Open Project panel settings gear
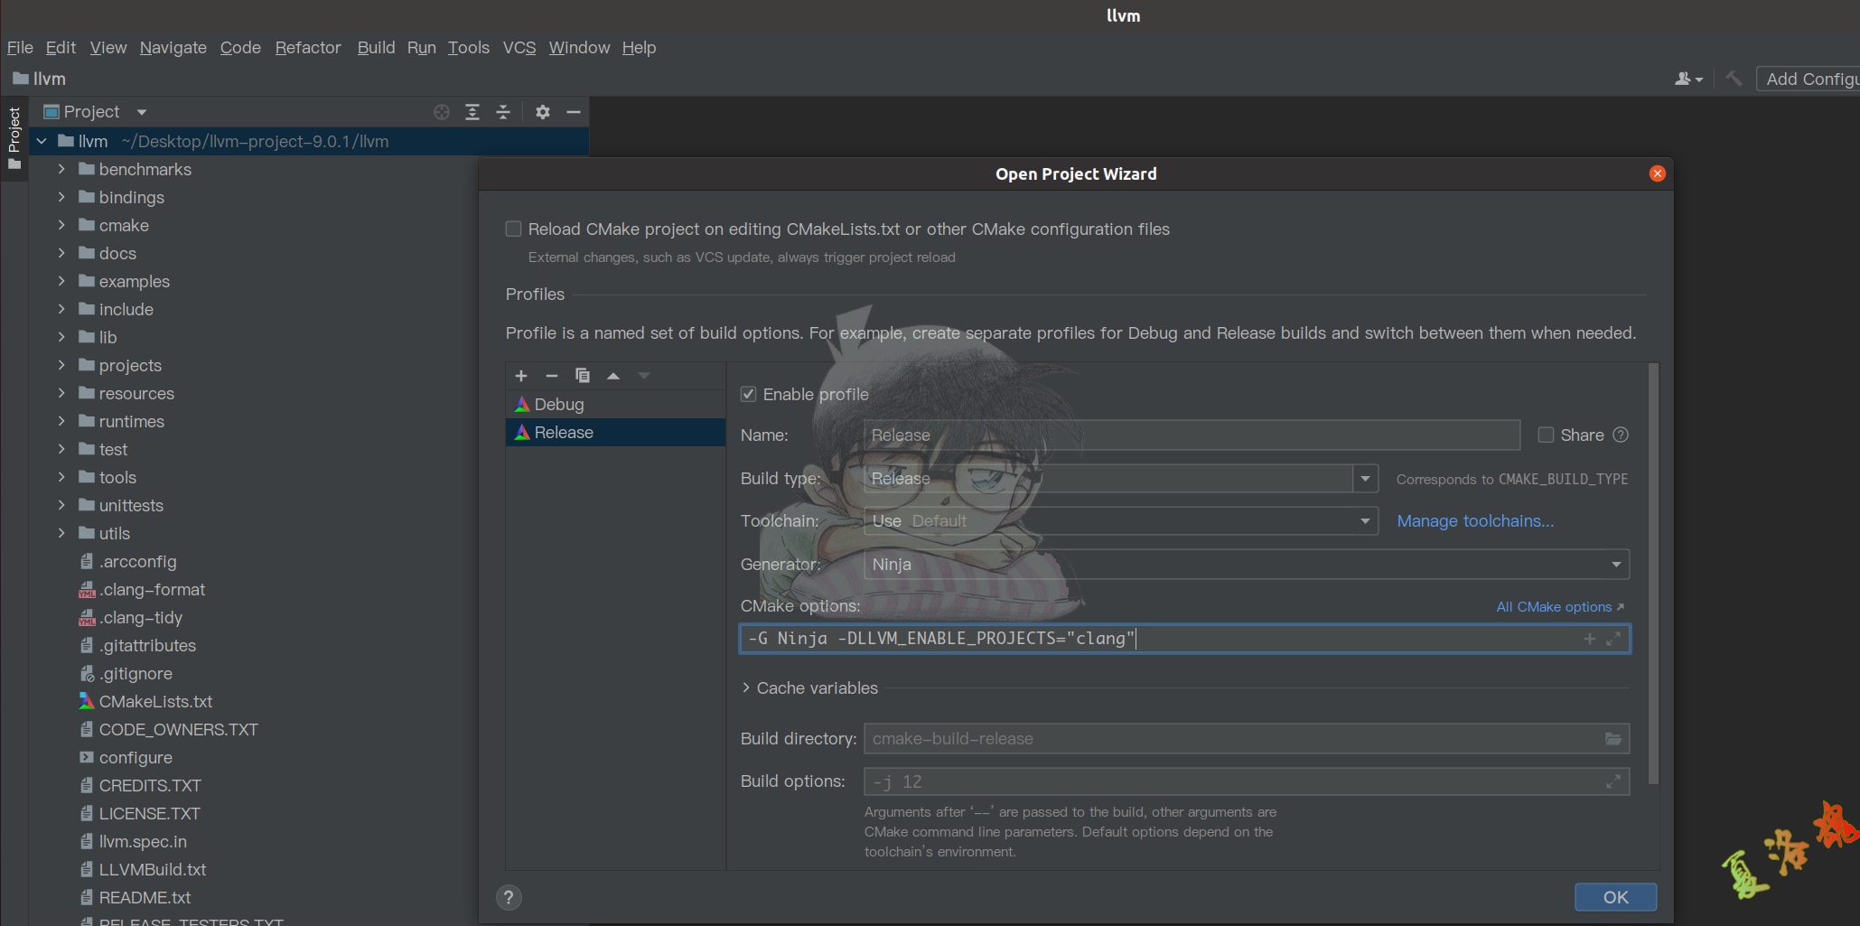 542,112
